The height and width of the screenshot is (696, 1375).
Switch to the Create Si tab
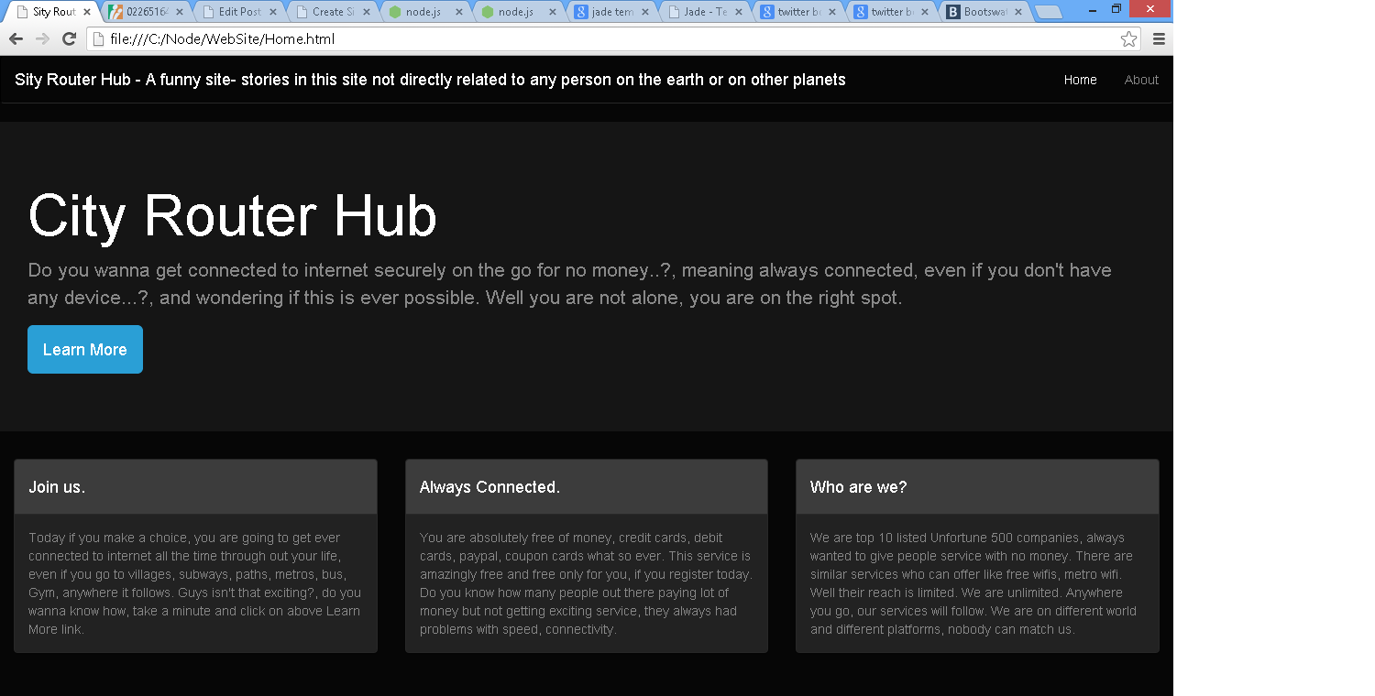click(x=333, y=13)
